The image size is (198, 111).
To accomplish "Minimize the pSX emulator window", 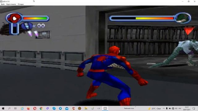I will coord(183,1).
